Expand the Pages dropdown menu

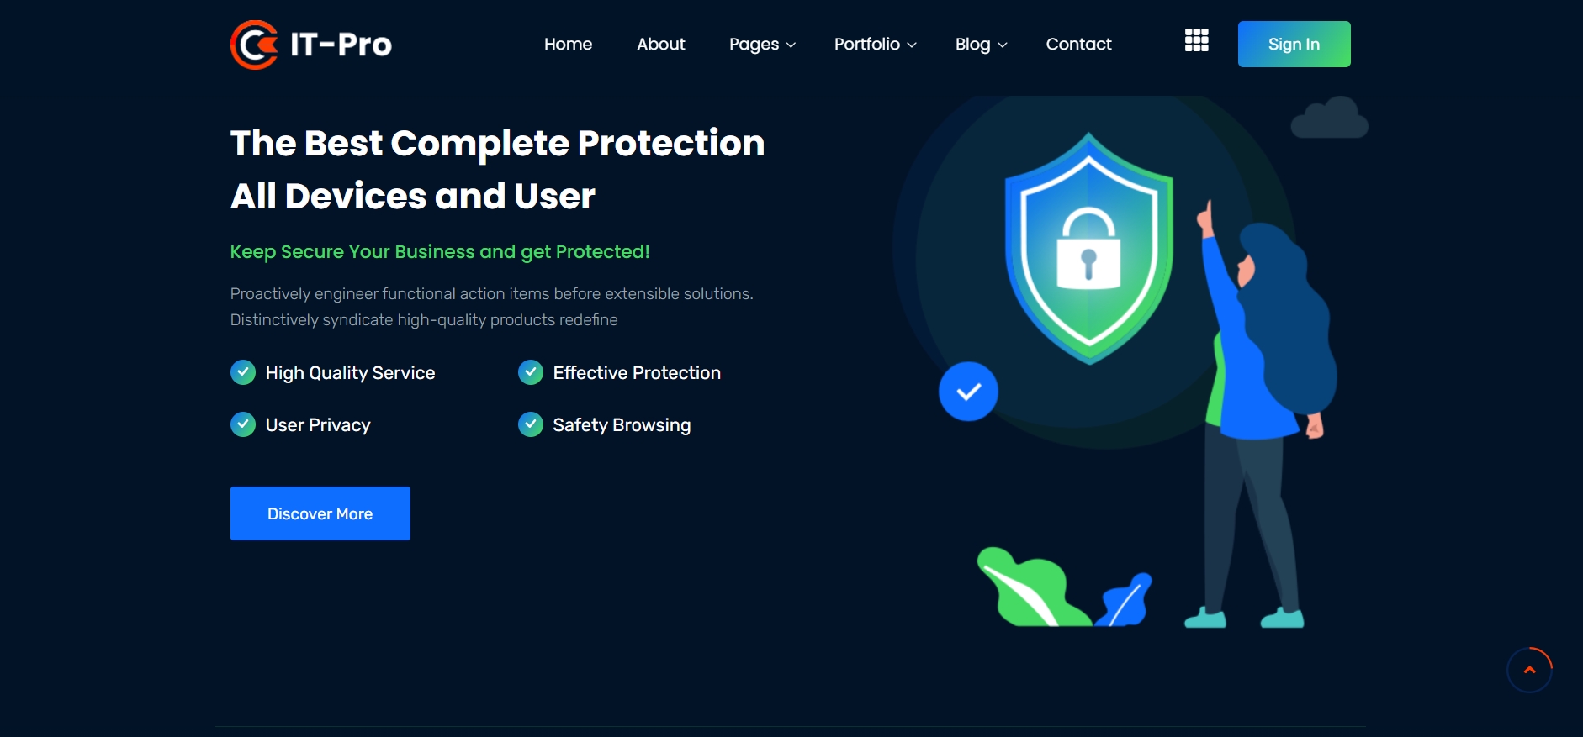click(x=762, y=45)
